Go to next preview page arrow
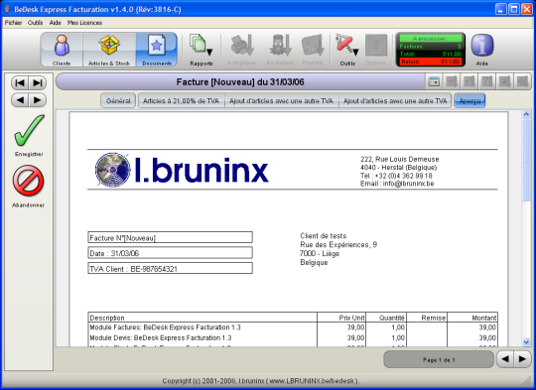 (x=522, y=359)
